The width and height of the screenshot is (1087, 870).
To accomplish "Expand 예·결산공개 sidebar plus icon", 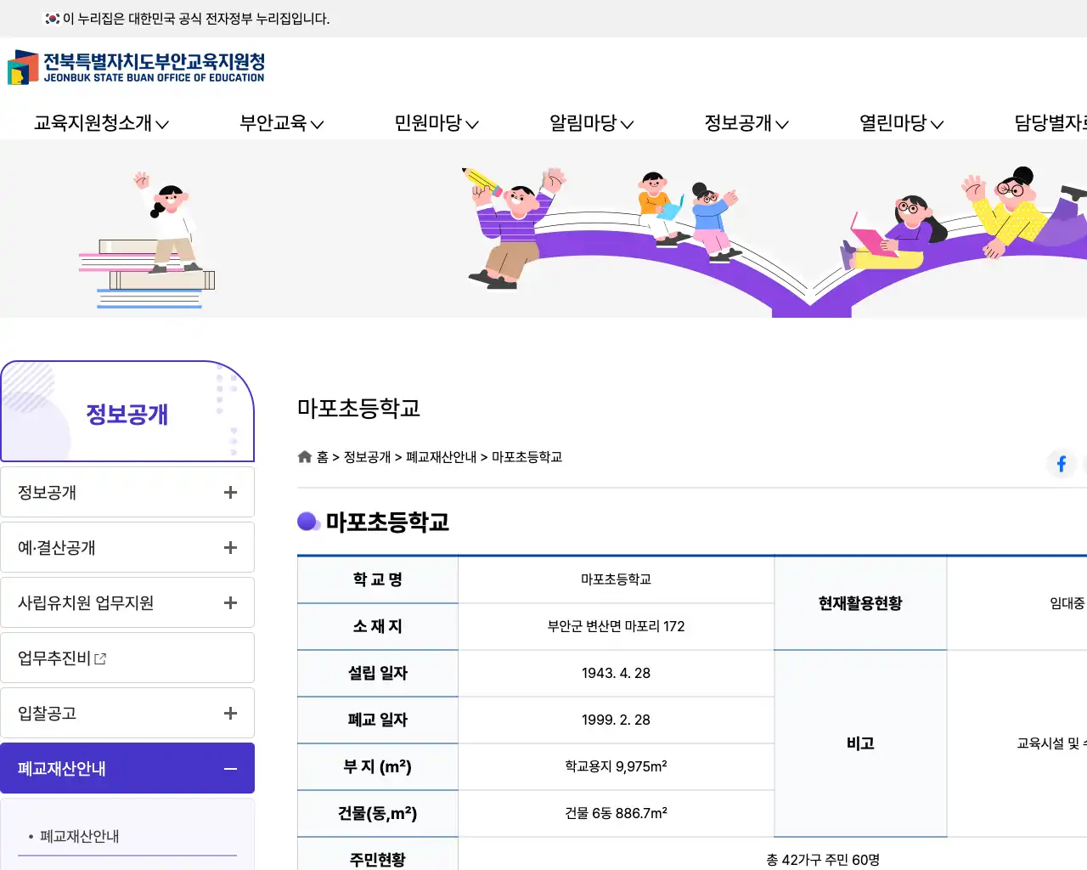I will pyautogui.click(x=230, y=548).
